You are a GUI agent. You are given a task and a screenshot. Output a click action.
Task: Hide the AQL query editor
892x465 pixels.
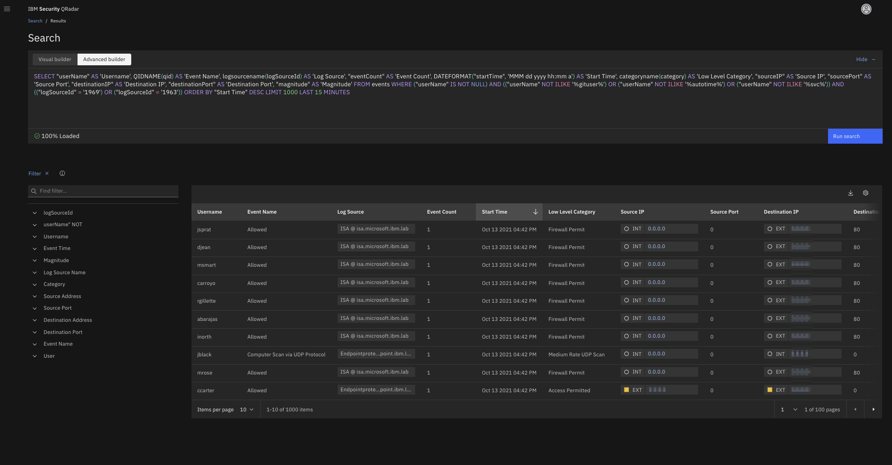(861, 59)
